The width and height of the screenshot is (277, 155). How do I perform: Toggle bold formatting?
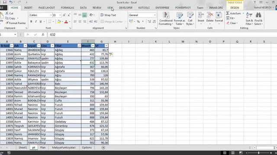click(x=31, y=22)
